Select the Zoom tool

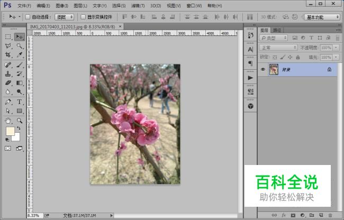pos(20,121)
